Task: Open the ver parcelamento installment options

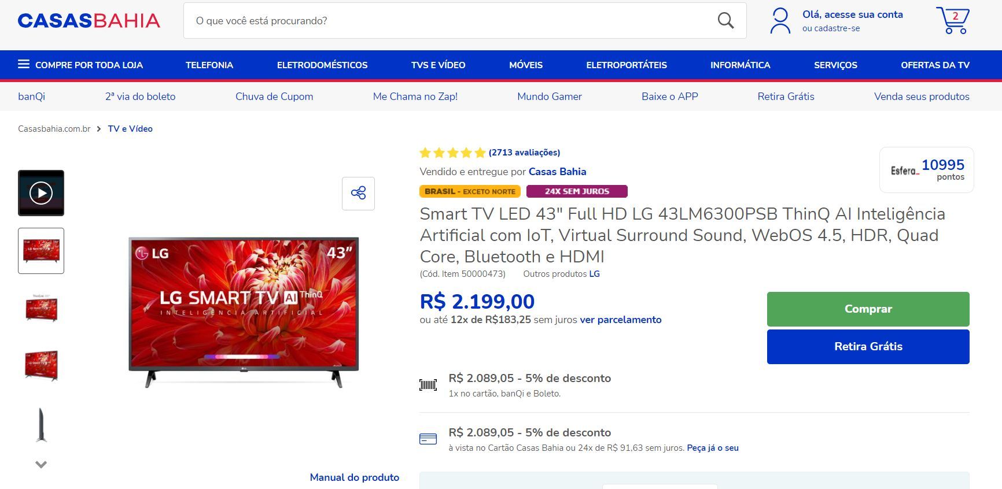Action: coord(620,320)
